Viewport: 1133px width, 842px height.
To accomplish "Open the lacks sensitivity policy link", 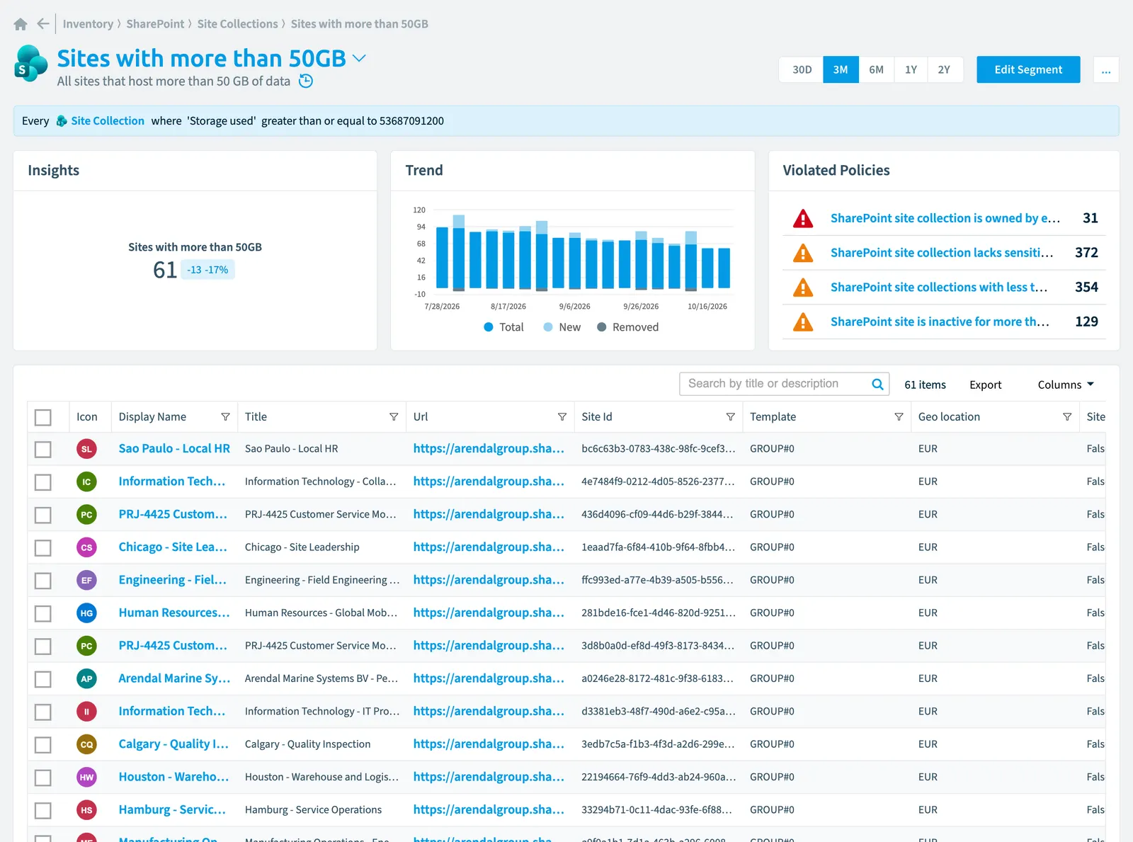I will tap(942, 253).
